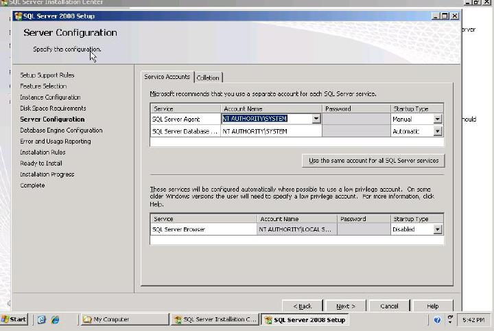Click SQL Server 2008 Setup taskbar item

pos(305,319)
